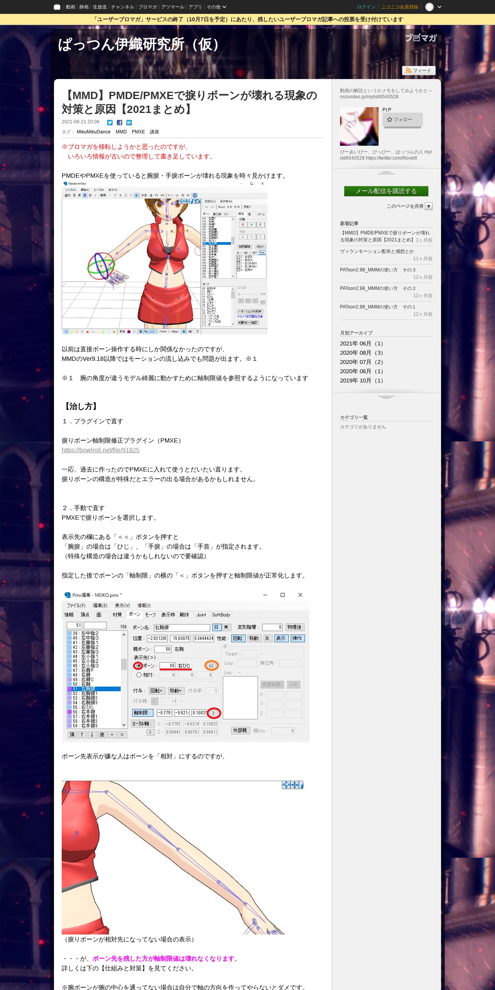Select the MMD tag
This screenshot has height=990, width=495.
click(121, 132)
